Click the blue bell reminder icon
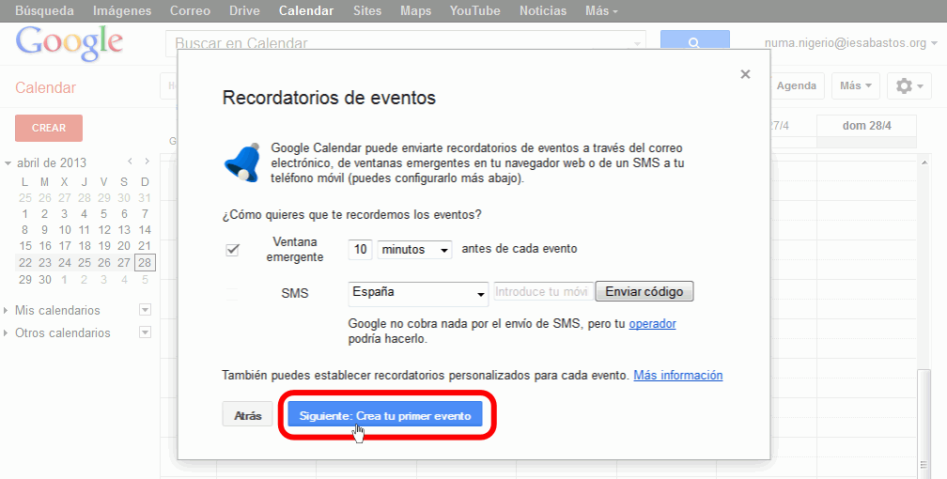The image size is (947, 479). point(242,162)
